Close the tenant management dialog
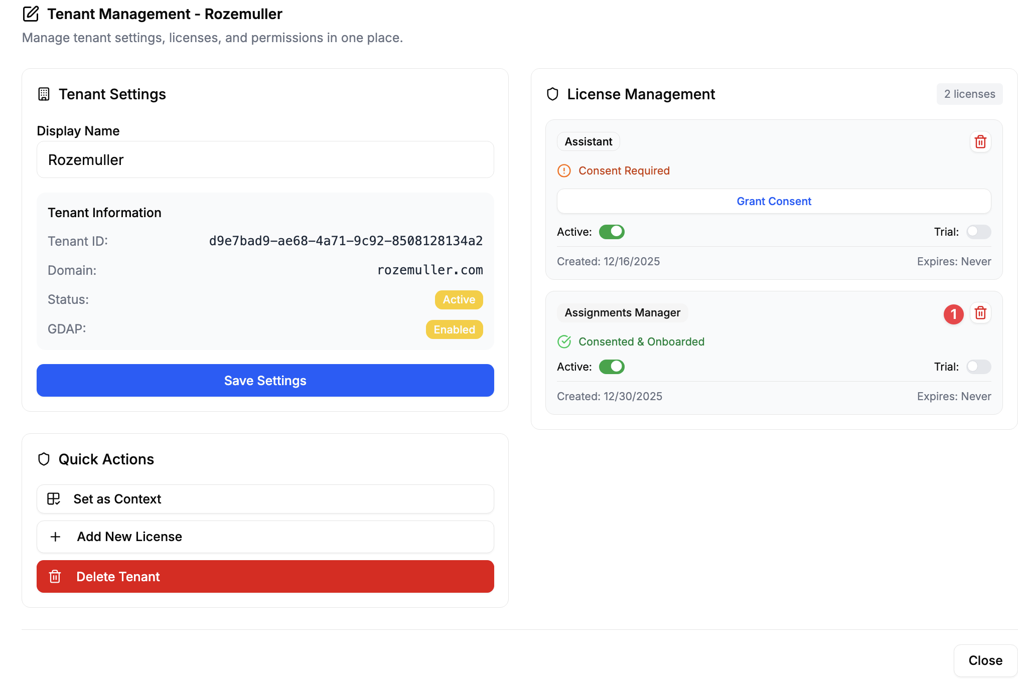Image resolution: width=1018 pixels, height=684 pixels. point(984,660)
